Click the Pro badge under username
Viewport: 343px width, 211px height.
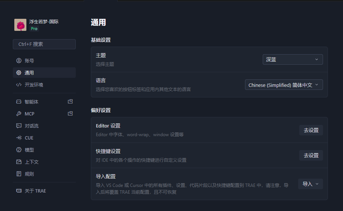34,29
